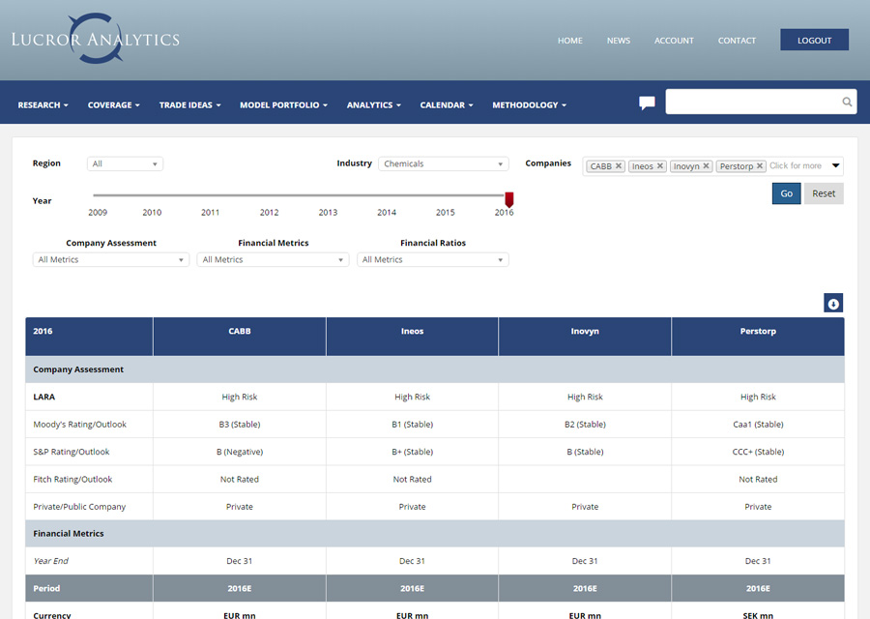Open the Trade Ideas menu

pos(189,104)
